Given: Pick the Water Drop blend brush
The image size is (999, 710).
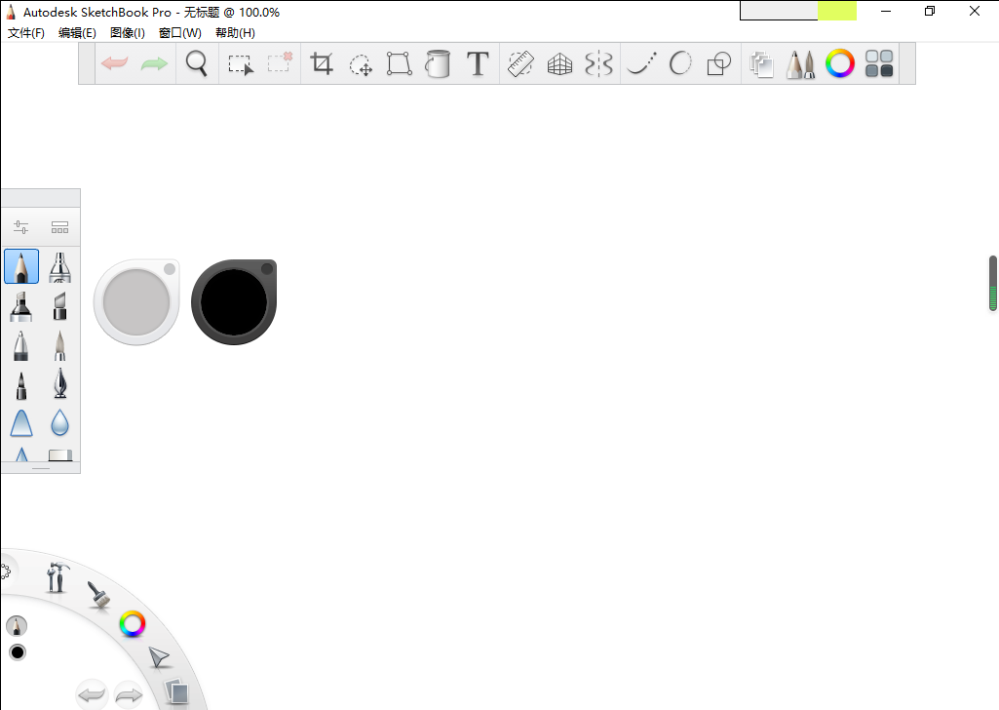Looking at the screenshot, I should pos(59,423).
